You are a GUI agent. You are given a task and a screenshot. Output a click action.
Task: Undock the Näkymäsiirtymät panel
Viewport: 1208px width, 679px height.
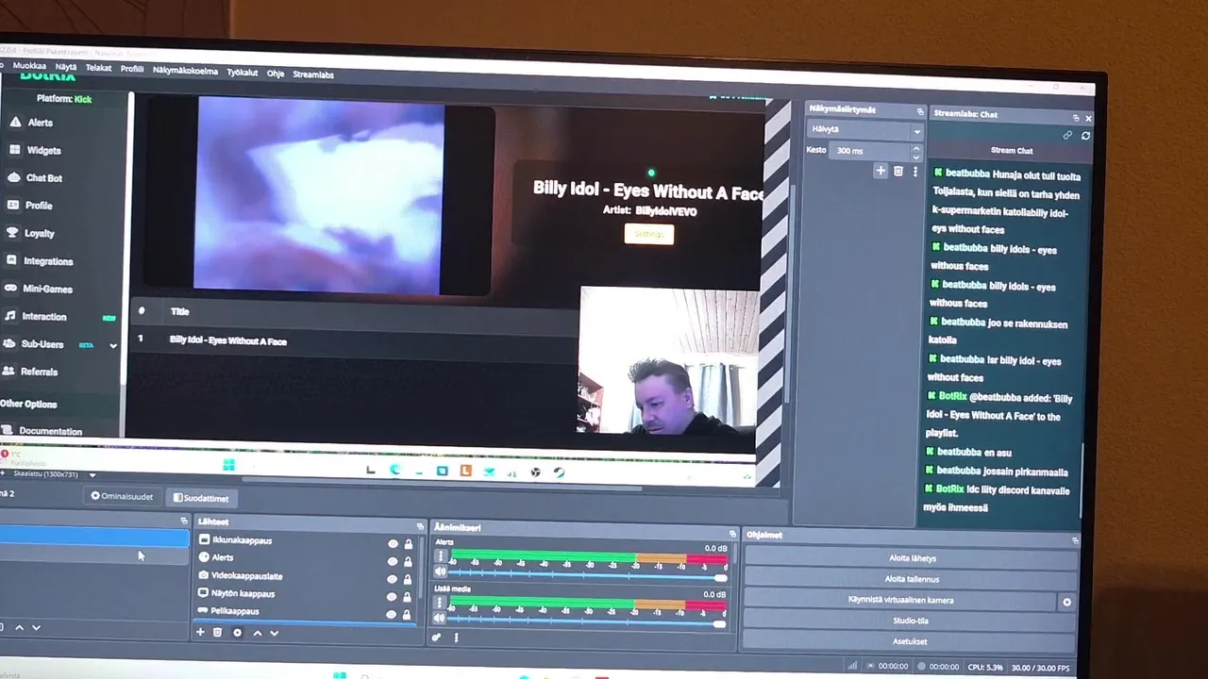click(x=920, y=112)
